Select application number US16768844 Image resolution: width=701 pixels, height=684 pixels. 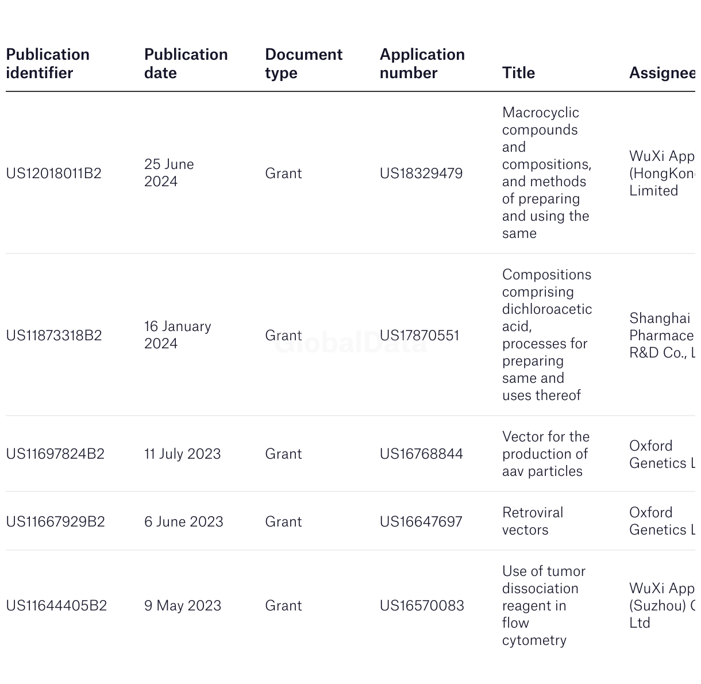(x=421, y=454)
